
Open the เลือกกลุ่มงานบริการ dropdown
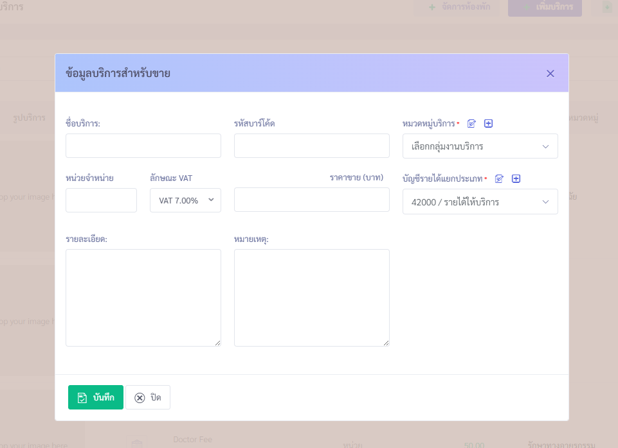tap(480, 146)
